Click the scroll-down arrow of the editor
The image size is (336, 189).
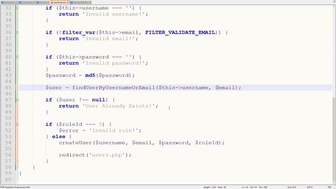point(334,183)
